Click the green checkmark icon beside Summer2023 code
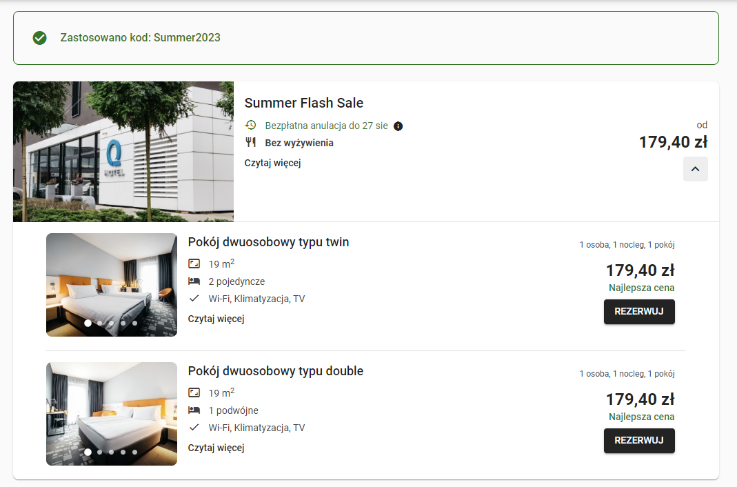The height and width of the screenshot is (487, 737). [39, 38]
